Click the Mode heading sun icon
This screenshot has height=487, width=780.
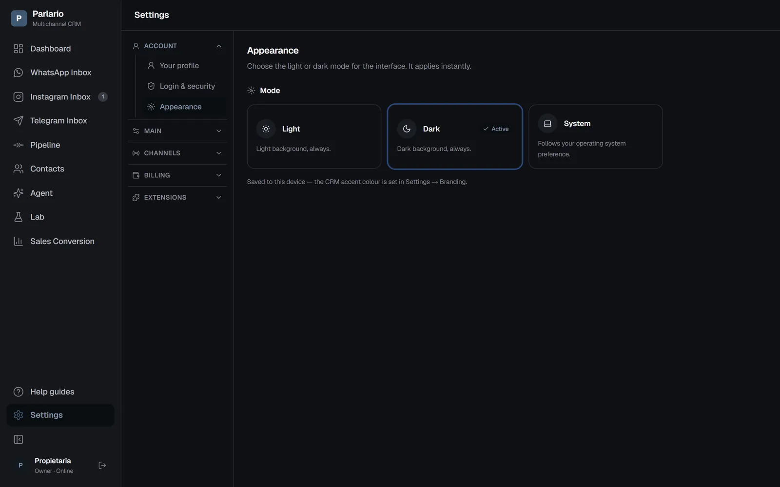tap(251, 91)
